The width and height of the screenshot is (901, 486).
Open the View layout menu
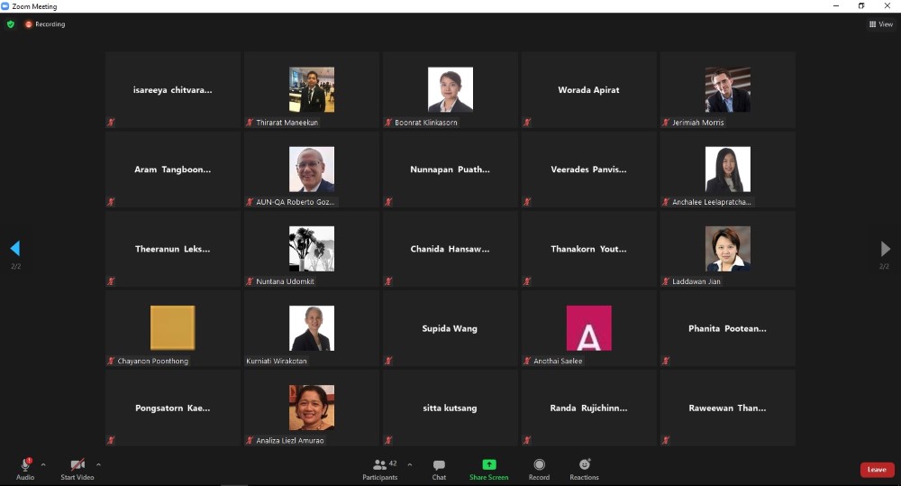tap(880, 24)
